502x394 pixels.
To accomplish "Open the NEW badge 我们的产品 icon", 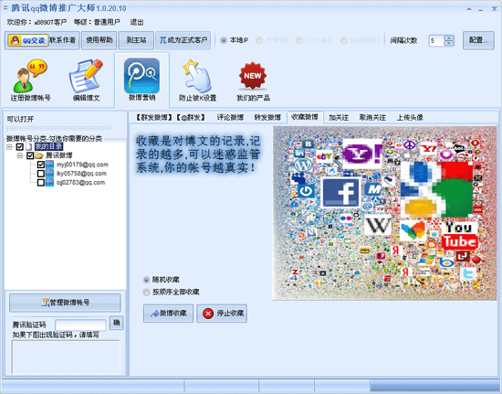I will (x=253, y=80).
